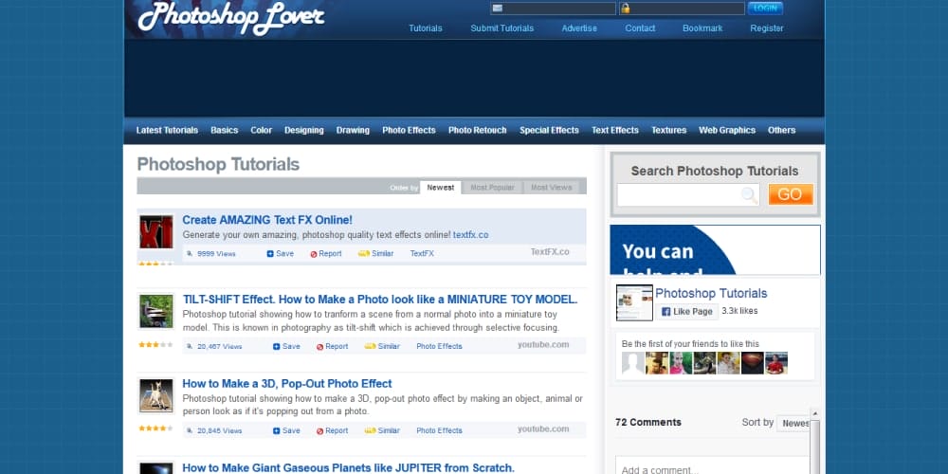948x474 pixels.
Task: Open the Submit Tutorials link
Action: (x=502, y=28)
